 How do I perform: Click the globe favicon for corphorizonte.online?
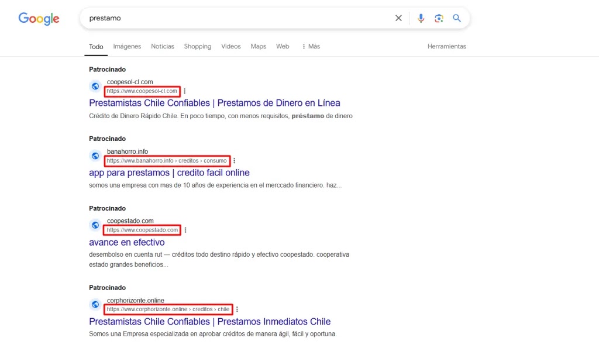pos(95,305)
